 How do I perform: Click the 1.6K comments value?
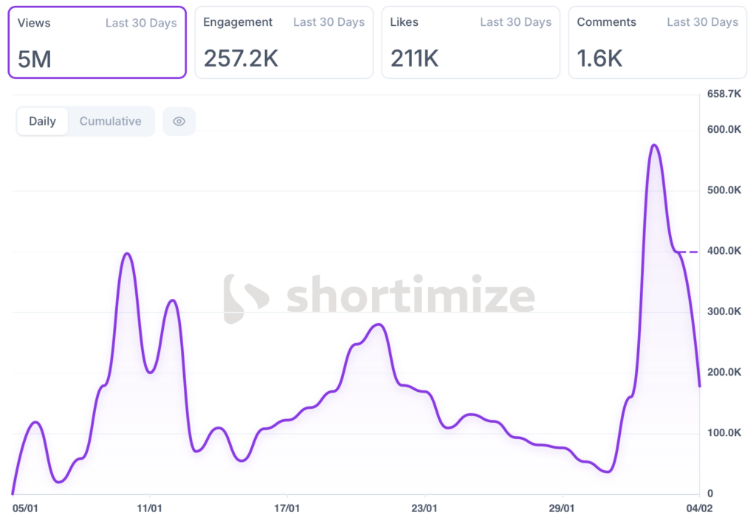[x=601, y=59]
